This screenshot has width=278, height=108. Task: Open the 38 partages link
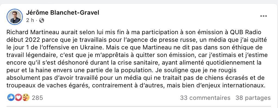point(253,98)
